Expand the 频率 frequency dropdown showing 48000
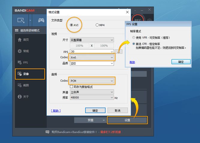 pyautogui.click(x=92, y=98)
